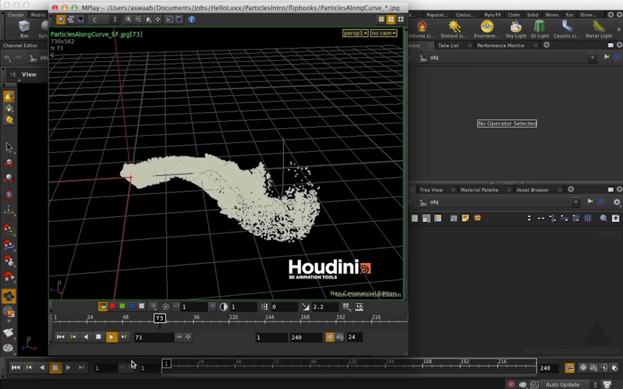Toggle the green channel display in MPlay
This screenshot has height=389, width=623.
122,307
